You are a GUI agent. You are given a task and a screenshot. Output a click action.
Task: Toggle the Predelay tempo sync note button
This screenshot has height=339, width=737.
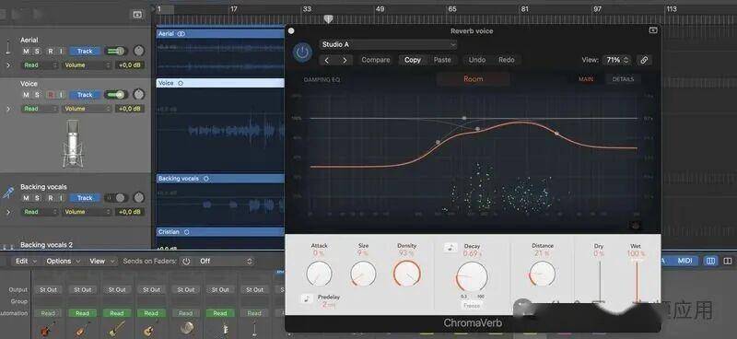click(x=307, y=298)
